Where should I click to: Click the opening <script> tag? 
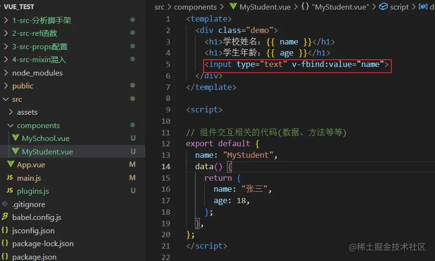[x=204, y=110]
